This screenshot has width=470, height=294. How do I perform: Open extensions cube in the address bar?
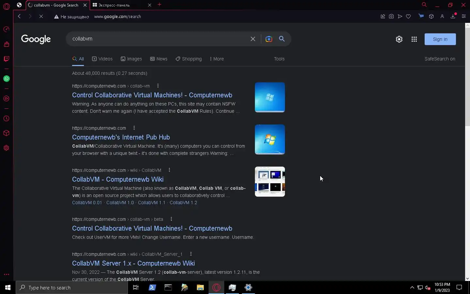pyautogui.click(x=431, y=16)
